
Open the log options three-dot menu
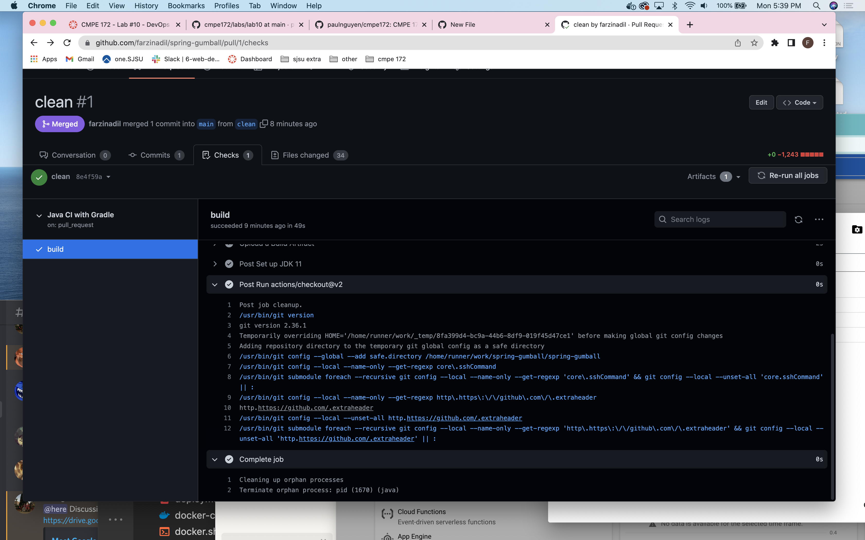click(x=819, y=219)
